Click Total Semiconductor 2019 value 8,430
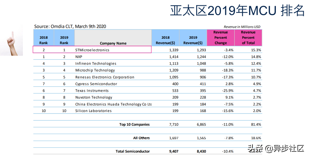Screen dimensions: 309x157 [x=201, y=151]
